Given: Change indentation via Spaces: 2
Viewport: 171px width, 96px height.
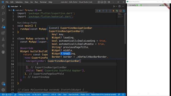Looking at the screenshot, I should coord(46,95).
